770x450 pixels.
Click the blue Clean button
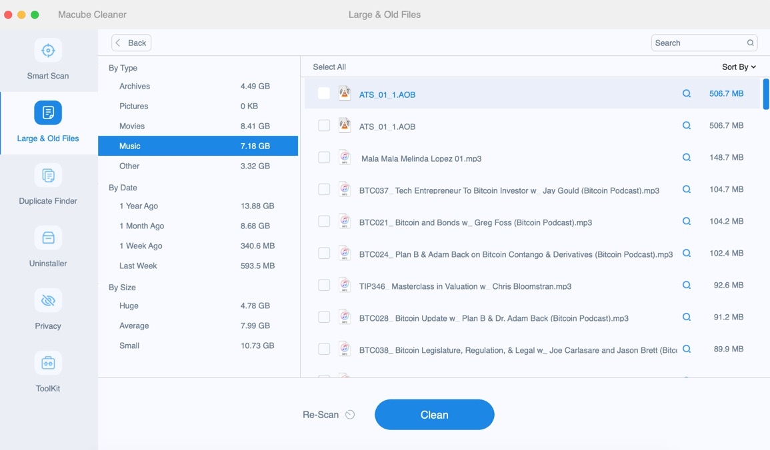(434, 415)
